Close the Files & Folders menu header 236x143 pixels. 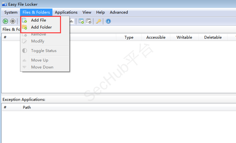pyautogui.click(x=36, y=12)
